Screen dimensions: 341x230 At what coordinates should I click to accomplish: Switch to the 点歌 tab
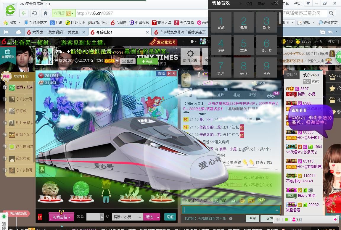(x=221, y=95)
